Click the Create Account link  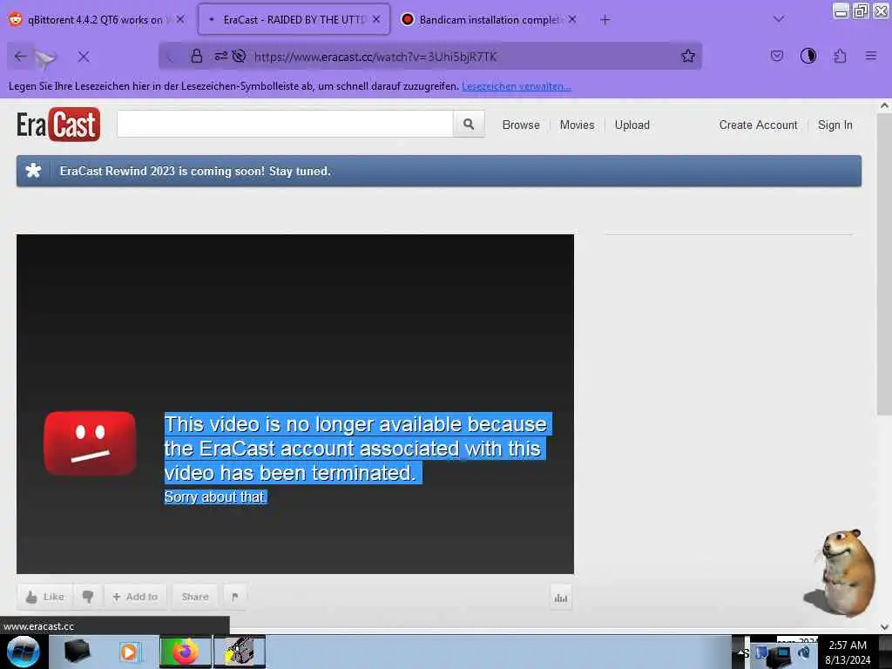point(759,125)
